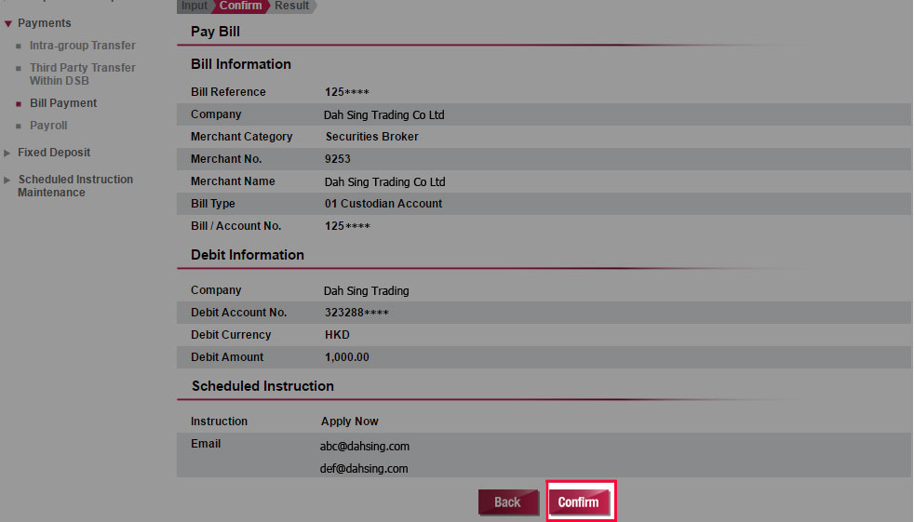Select the Confirm step tab
The image size is (914, 522).
tap(241, 6)
